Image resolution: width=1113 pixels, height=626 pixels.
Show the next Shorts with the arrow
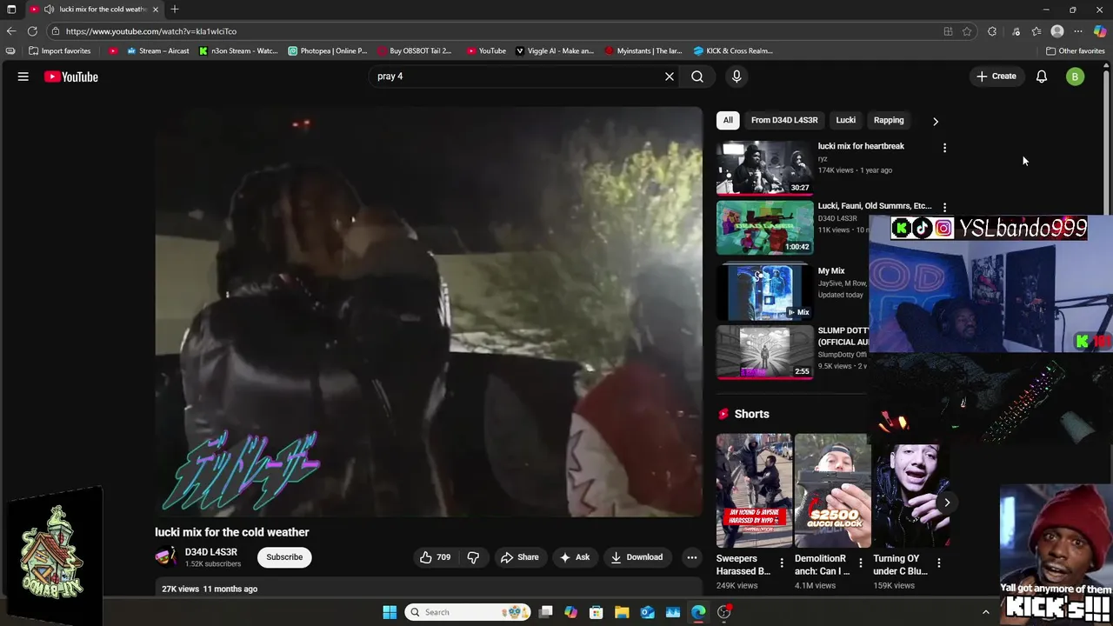coord(947,503)
